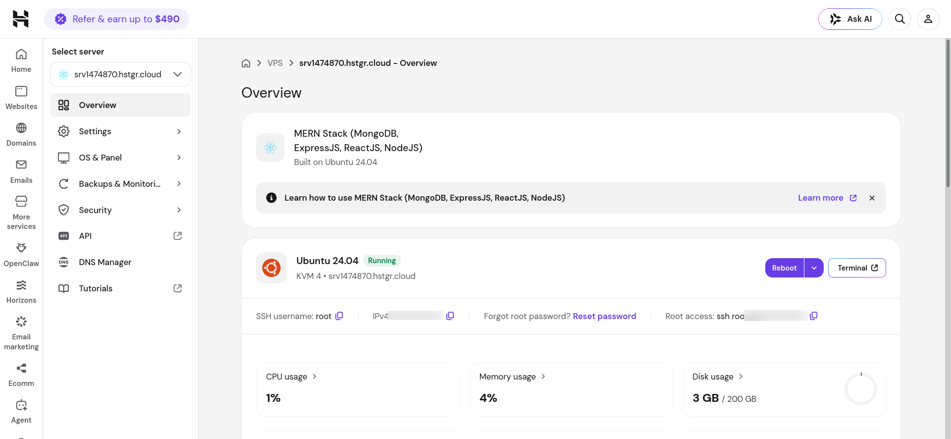Open Ecomm in left rail
Viewport: 951px width, 439px height.
pos(21,375)
